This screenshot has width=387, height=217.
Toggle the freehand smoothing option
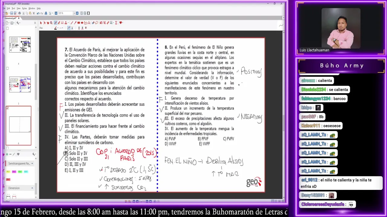click(69, 28)
